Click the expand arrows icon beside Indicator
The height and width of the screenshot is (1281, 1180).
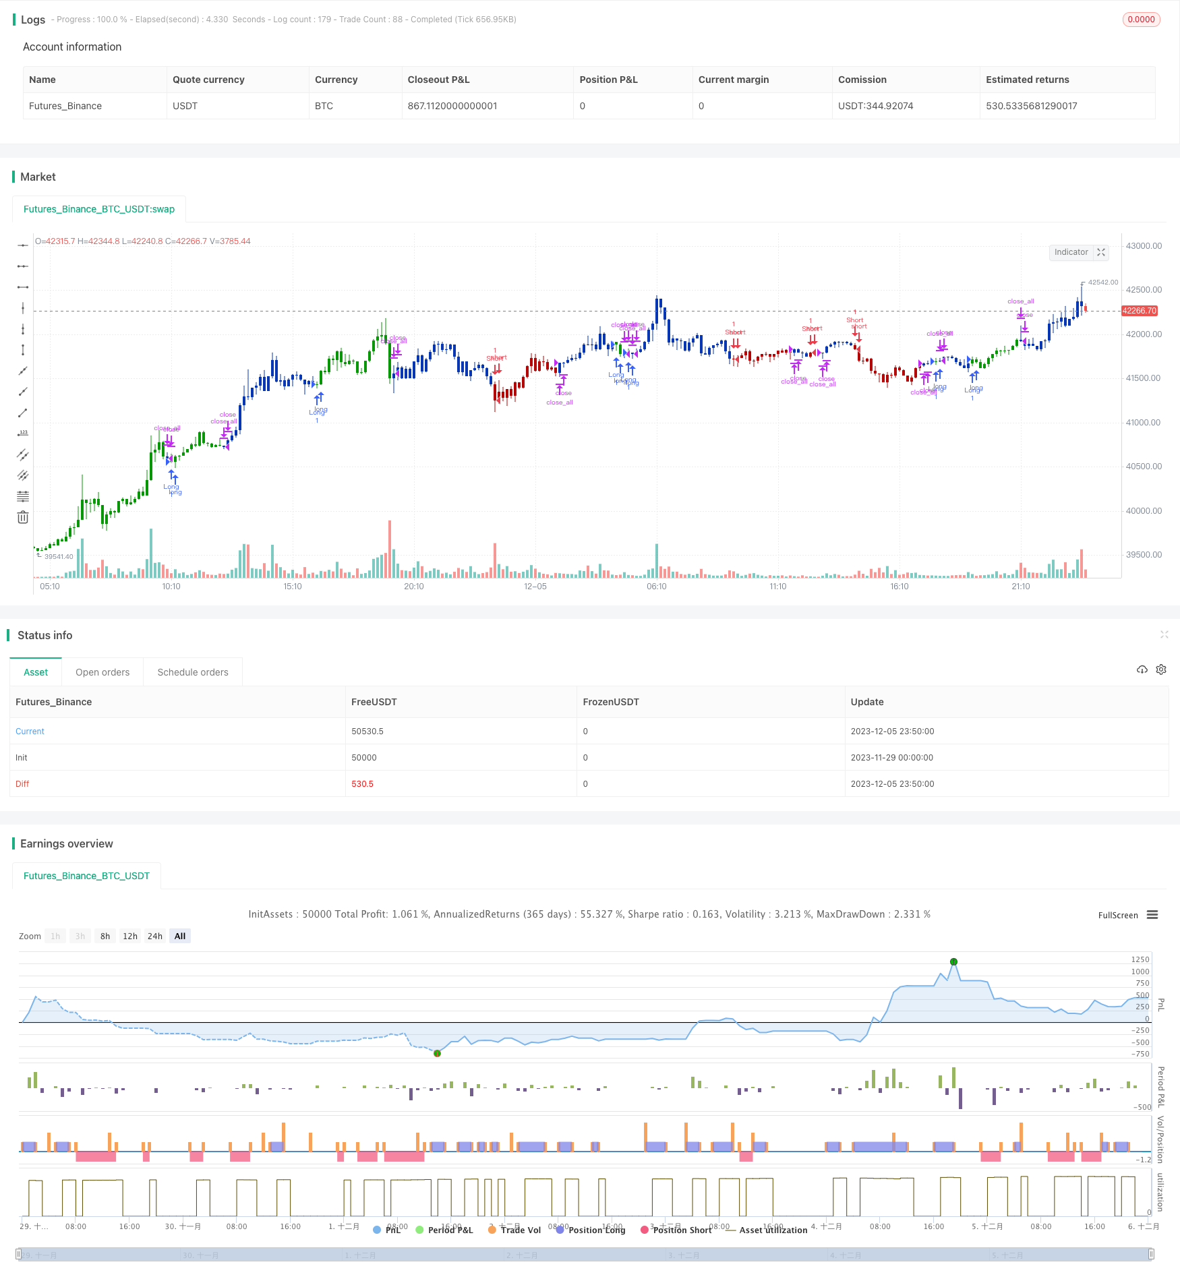coord(1101,252)
